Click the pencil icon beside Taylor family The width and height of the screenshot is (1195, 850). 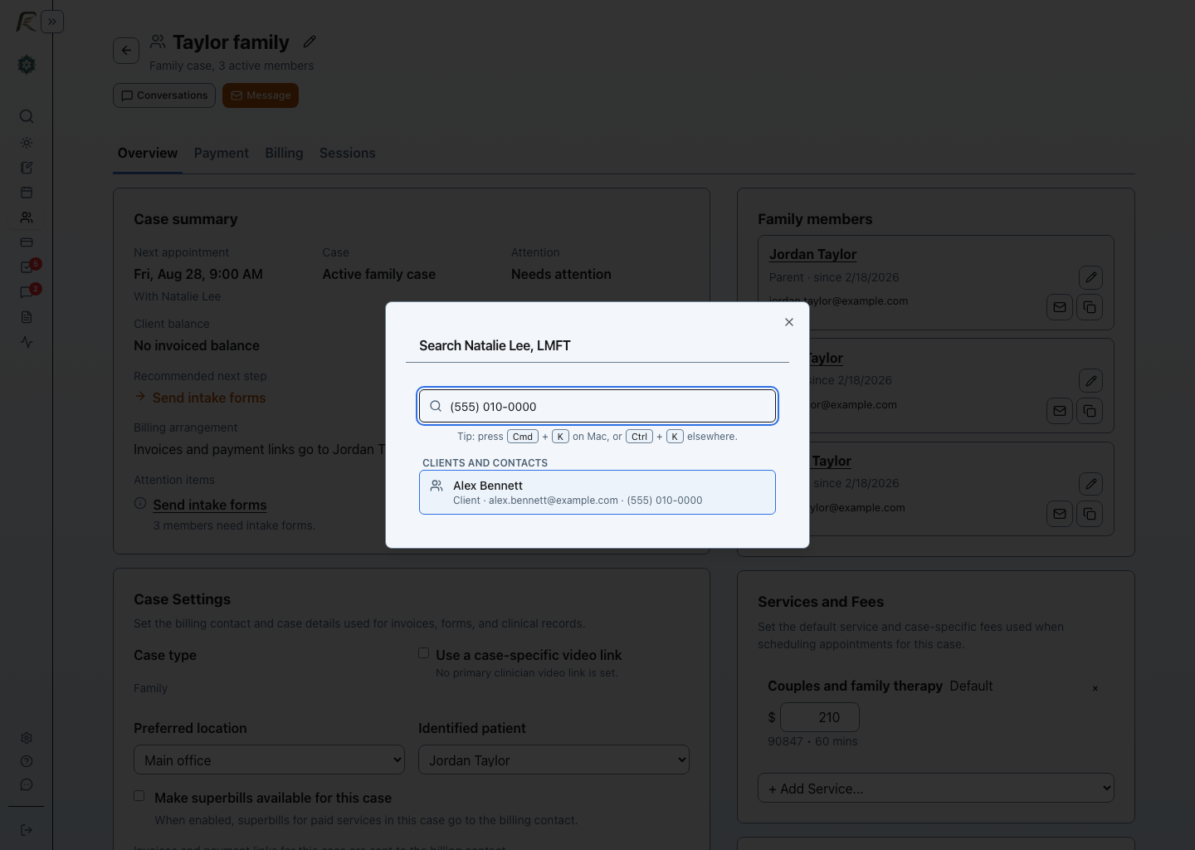click(x=310, y=42)
